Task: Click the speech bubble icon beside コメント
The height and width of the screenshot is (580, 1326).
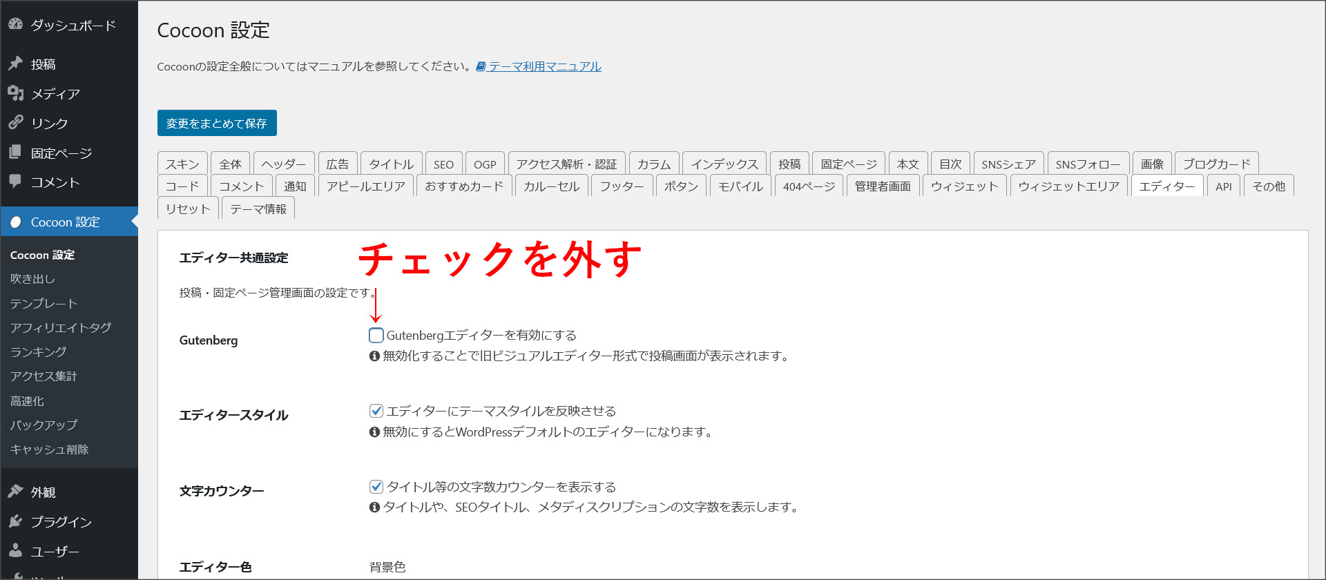Action: pyautogui.click(x=15, y=182)
